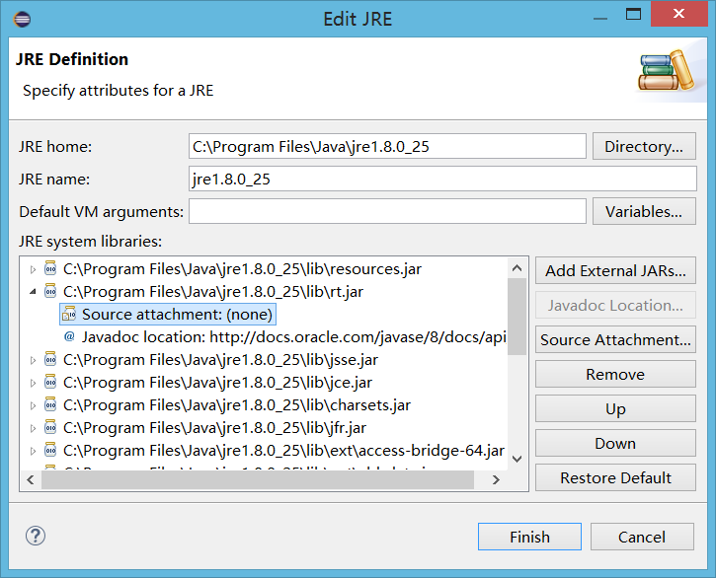Click the Source attachment icon under rt.jar
This screenshot has width=716, height=578.
pos(69,314)
